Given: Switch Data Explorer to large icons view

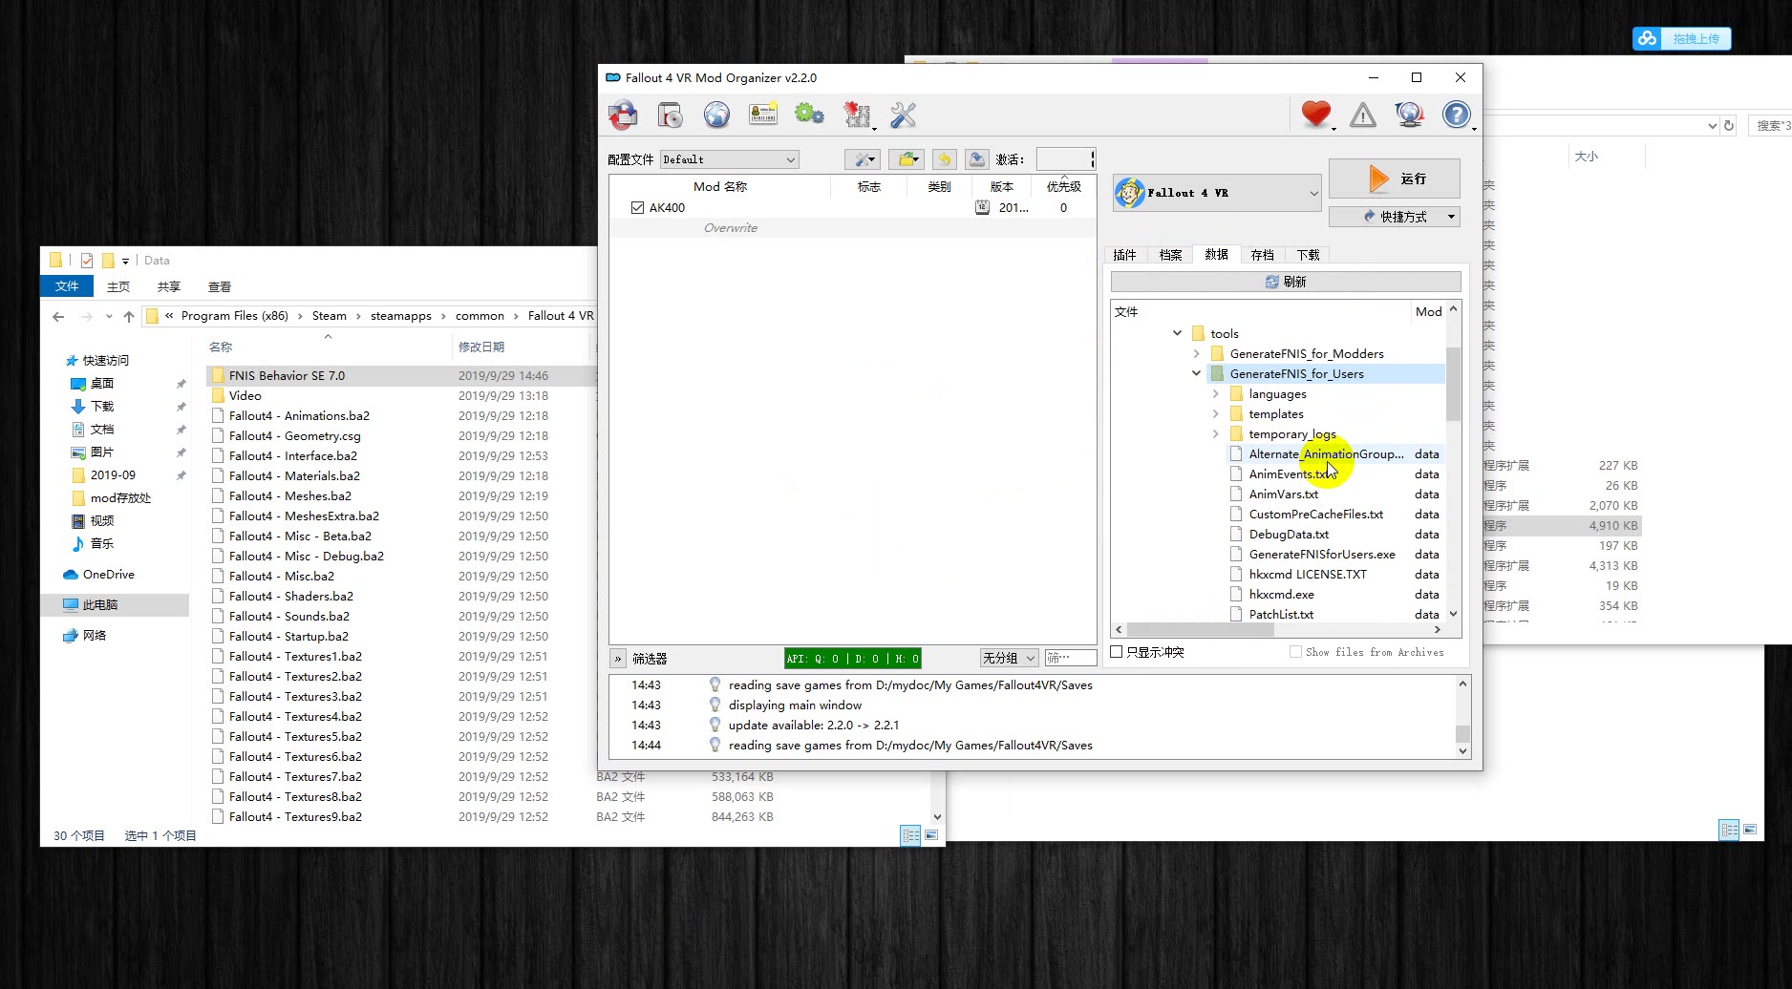Looking at the screenshot, I should pyautogui.click(x=931, y=835).
